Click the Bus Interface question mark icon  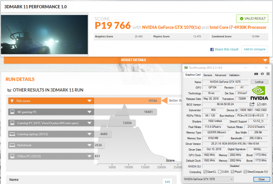tap(267, 116)
